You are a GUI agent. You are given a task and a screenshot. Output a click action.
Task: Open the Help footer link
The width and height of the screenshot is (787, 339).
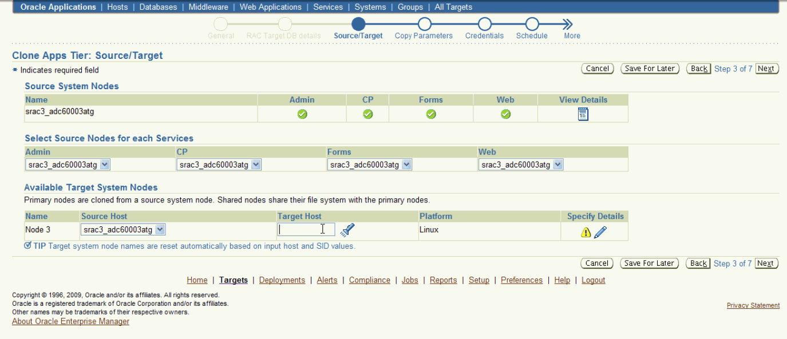point(562,280)
